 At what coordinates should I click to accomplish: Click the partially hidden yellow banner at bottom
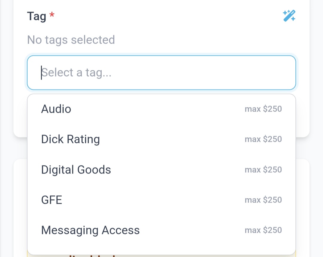point(161,256)
